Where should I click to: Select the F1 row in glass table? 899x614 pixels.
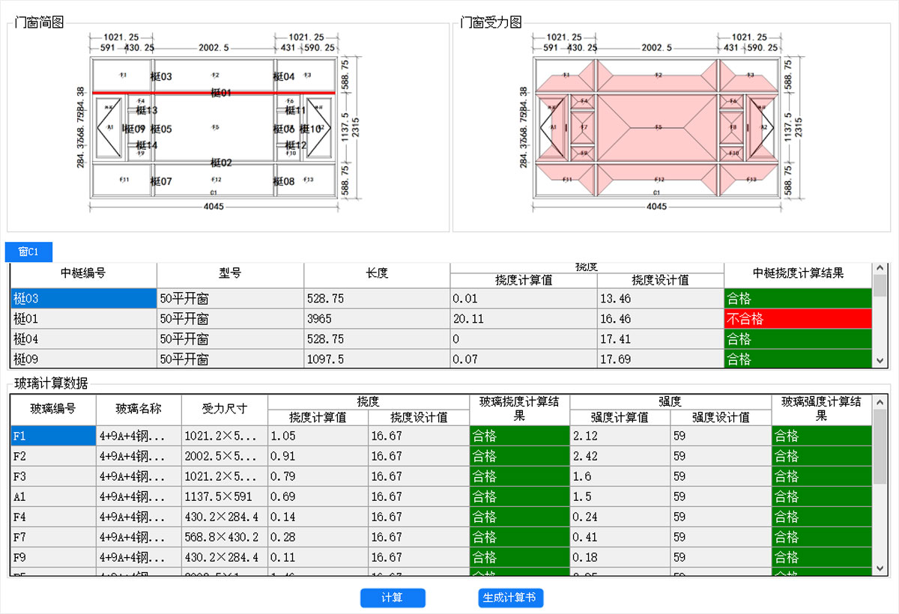(x=53, y=436)
